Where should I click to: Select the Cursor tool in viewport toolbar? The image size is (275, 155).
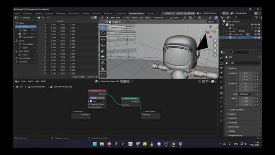pos(103,34)
